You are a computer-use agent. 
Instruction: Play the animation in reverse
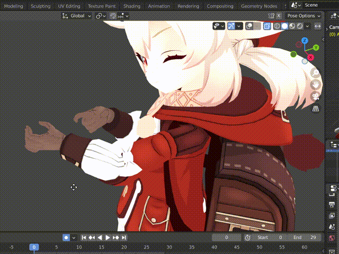click(x=100, y=238)
